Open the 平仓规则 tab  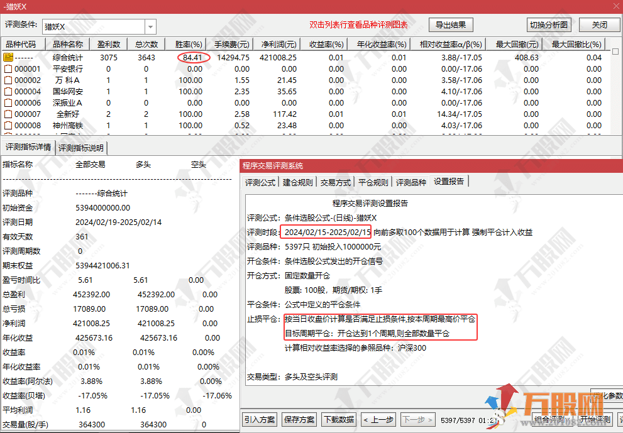coord(373,182)
